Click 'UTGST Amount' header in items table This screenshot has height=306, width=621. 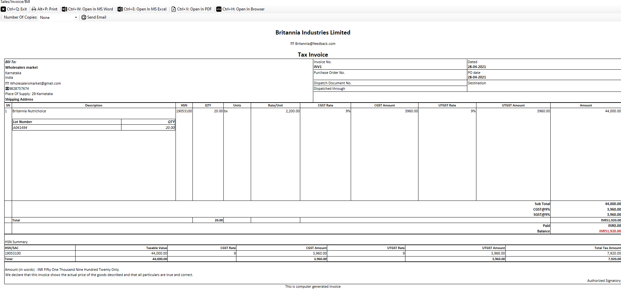pyautogui.click(x=513, y=105)
